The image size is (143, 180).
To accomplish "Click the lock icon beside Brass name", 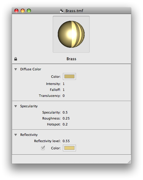I will point(15,59).
